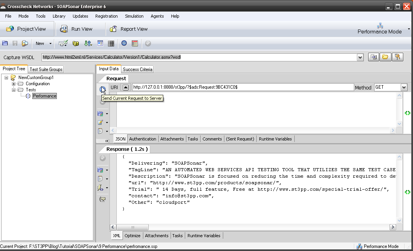Open request Authentication tab

tap(143, 139)
